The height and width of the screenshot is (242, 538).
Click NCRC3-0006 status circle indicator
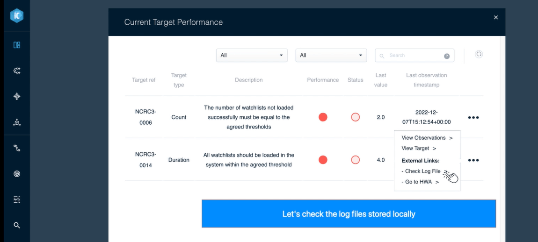click(x=355, y=117)
